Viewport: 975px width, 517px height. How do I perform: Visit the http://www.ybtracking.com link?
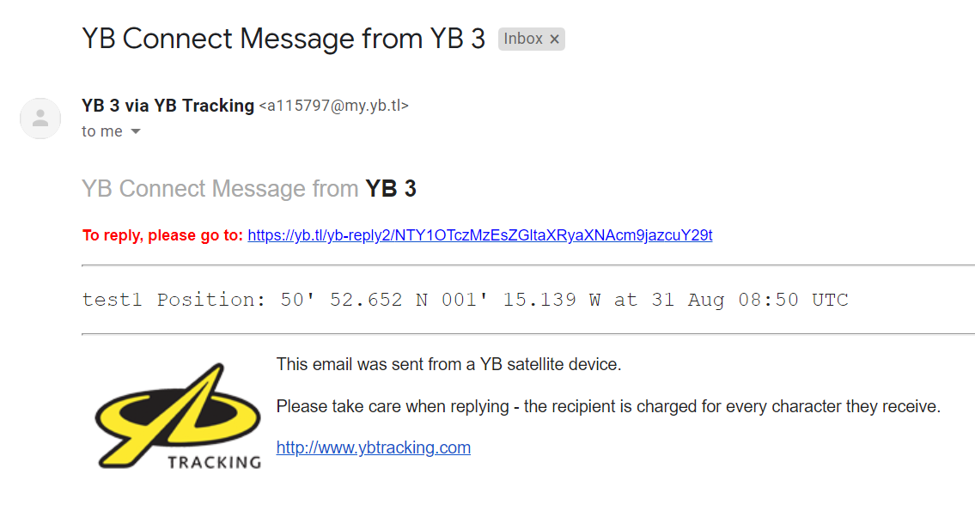373,447
